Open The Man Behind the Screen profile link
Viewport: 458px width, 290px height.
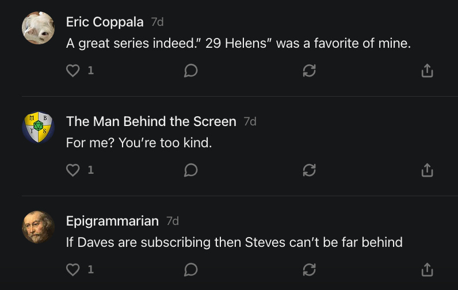151,121
